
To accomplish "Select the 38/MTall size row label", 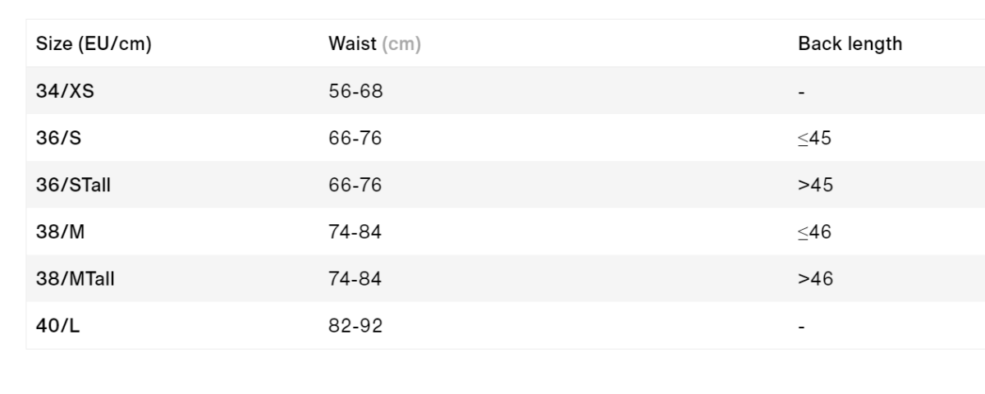I will point(75,279).
